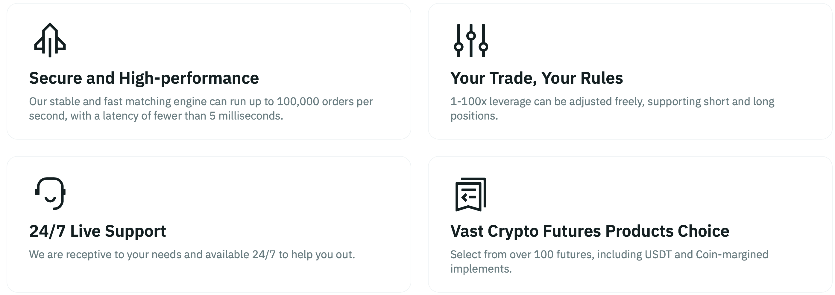Click the headset icon above 24/7 Live Support
Image resolution: width=835 pixels, height=295 pixels.
(x=50, y=193)
